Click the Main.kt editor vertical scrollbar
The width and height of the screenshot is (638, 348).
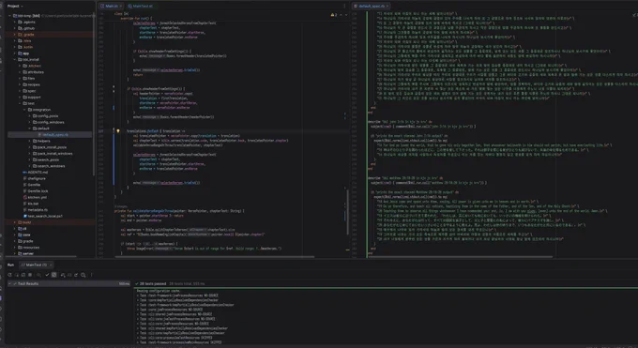click(x=347, y=212)
